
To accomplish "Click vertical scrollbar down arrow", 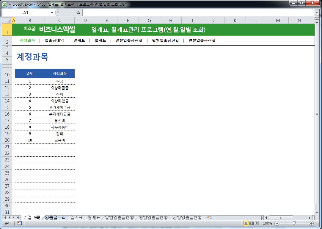I will coord(317,213).
